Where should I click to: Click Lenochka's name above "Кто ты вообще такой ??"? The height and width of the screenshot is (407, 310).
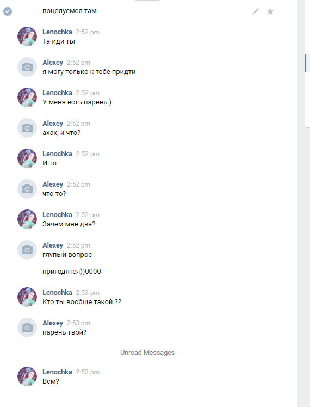[x=57, y=292]
